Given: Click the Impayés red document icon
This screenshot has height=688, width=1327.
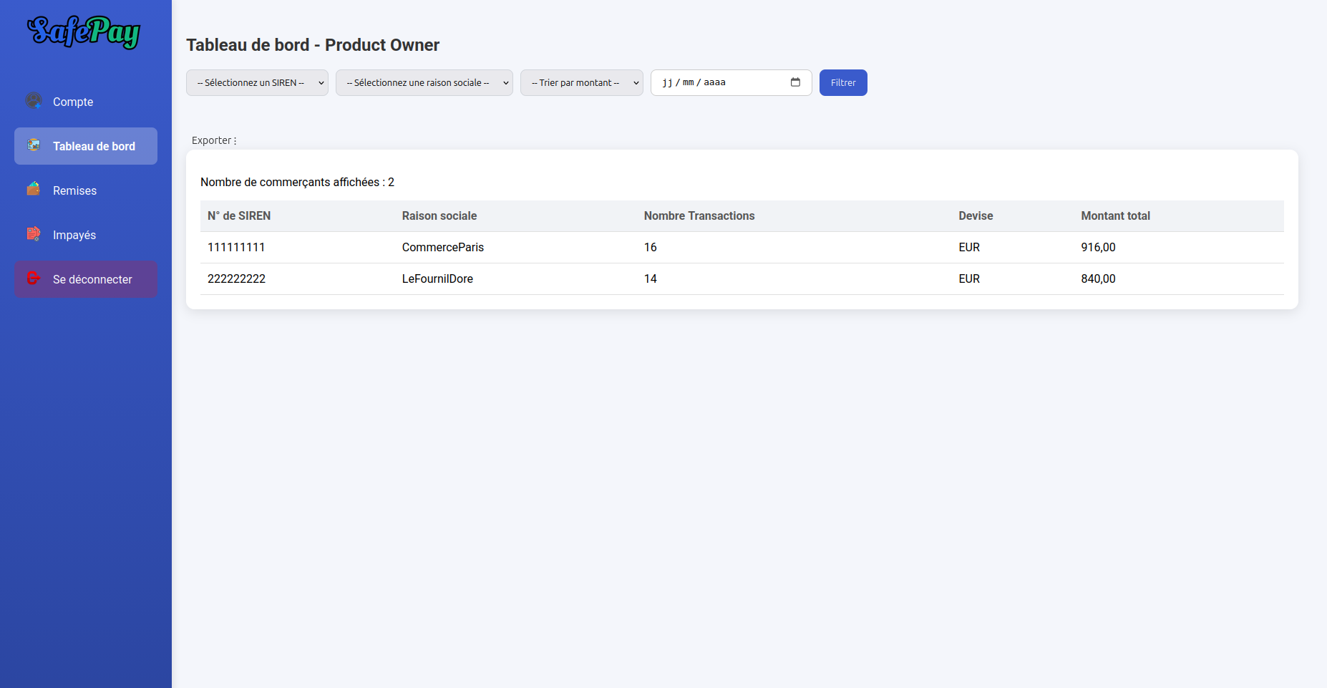Looking at the screenshot, I should pos(33,234).
